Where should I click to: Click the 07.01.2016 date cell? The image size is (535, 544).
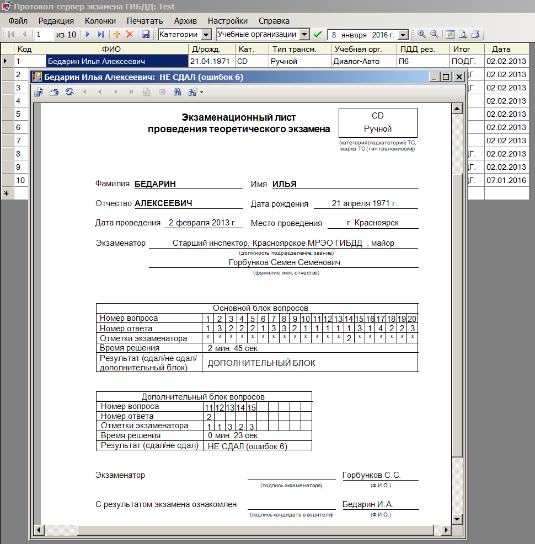tap(506, 180)
